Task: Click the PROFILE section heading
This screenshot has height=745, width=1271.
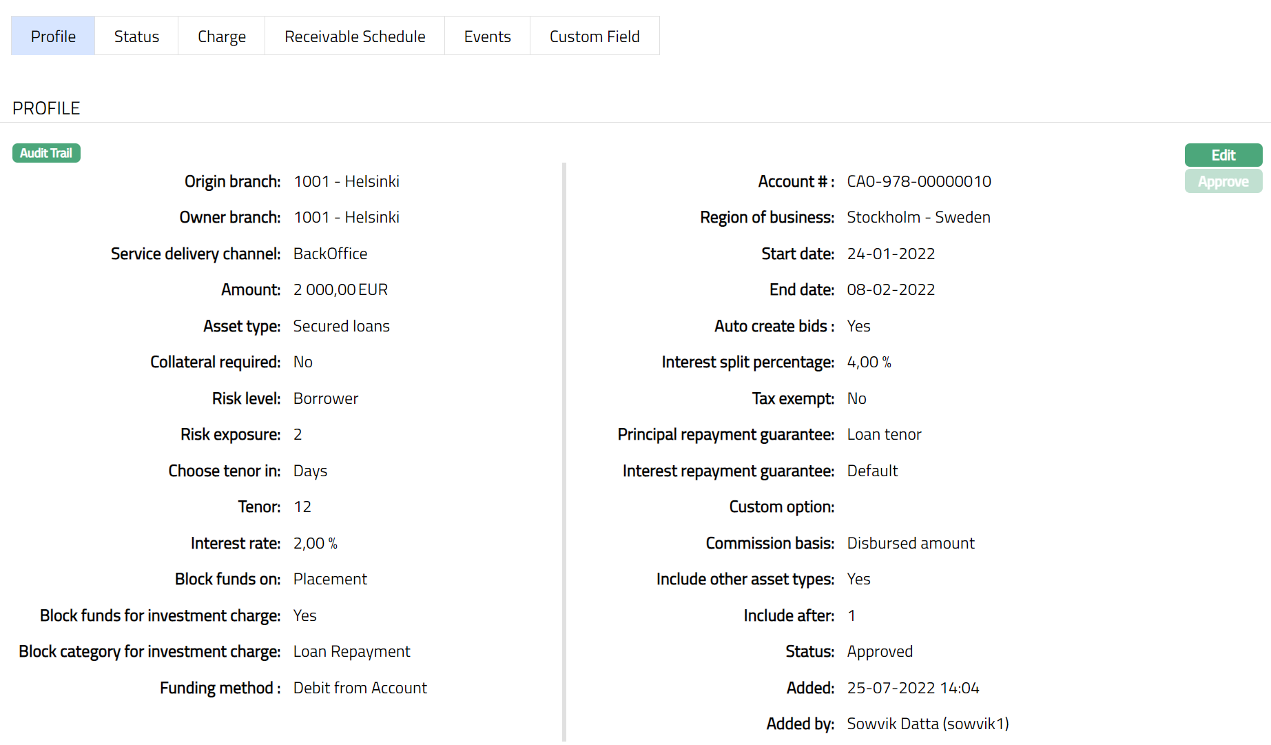Action: [x=46, y=108]
